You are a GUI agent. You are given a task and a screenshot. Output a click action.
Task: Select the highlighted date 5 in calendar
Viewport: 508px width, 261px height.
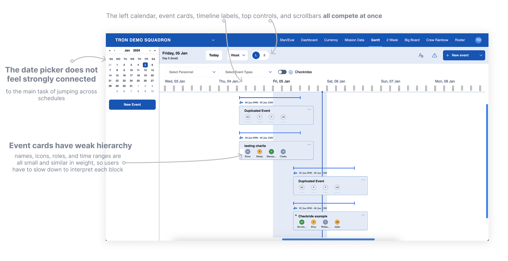pyautogui.click(x=145, y=65)
